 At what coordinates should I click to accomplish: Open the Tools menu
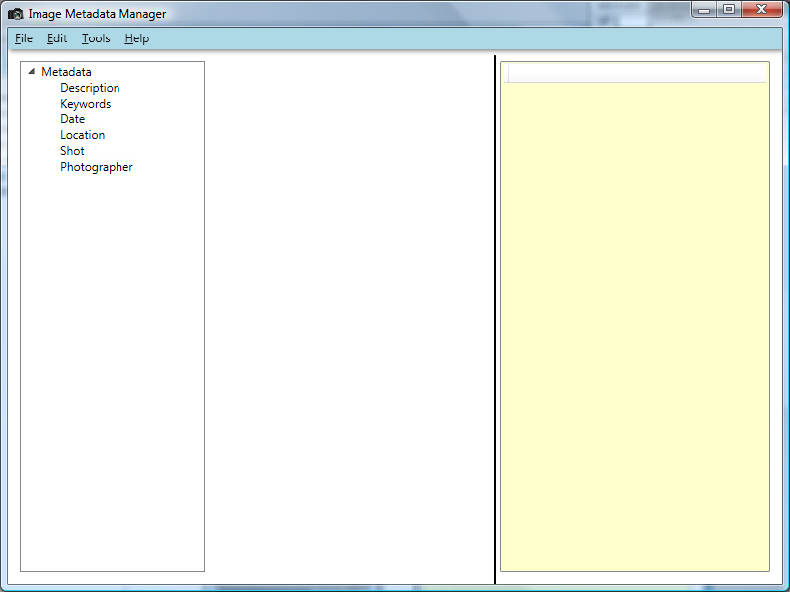pyautogui.click(x=96, y=38)
